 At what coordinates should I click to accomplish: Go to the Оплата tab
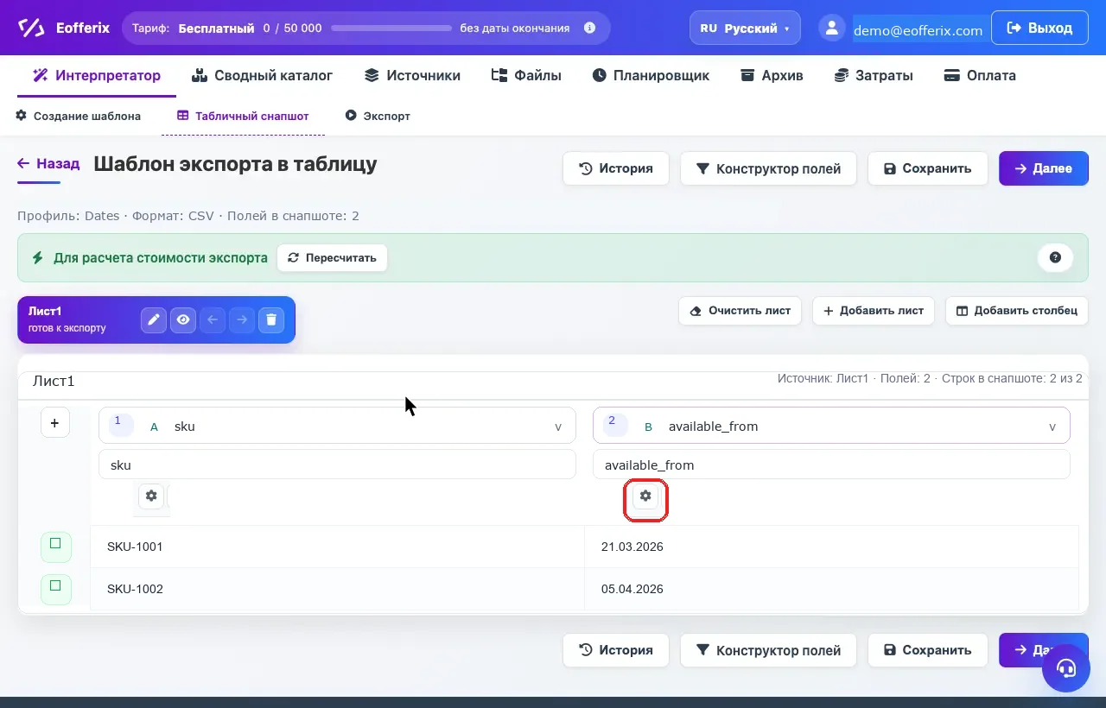pyautogui.click(x=980, y=75)
